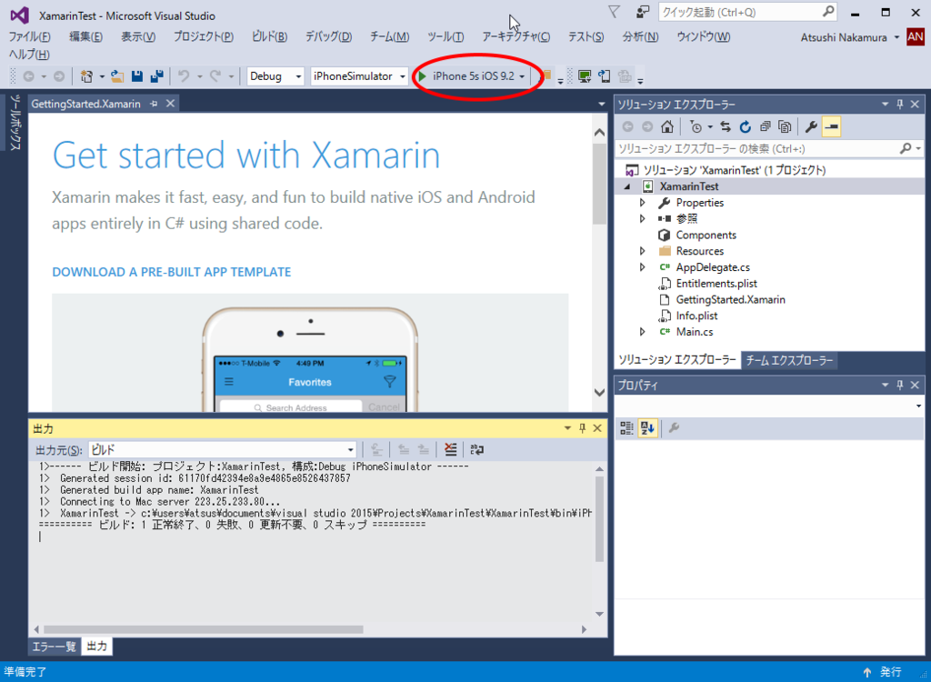This screenshot has width=931, height=682.
Task: Click the Categorized icon in Properties panel
Action: (x=626, y=427)
